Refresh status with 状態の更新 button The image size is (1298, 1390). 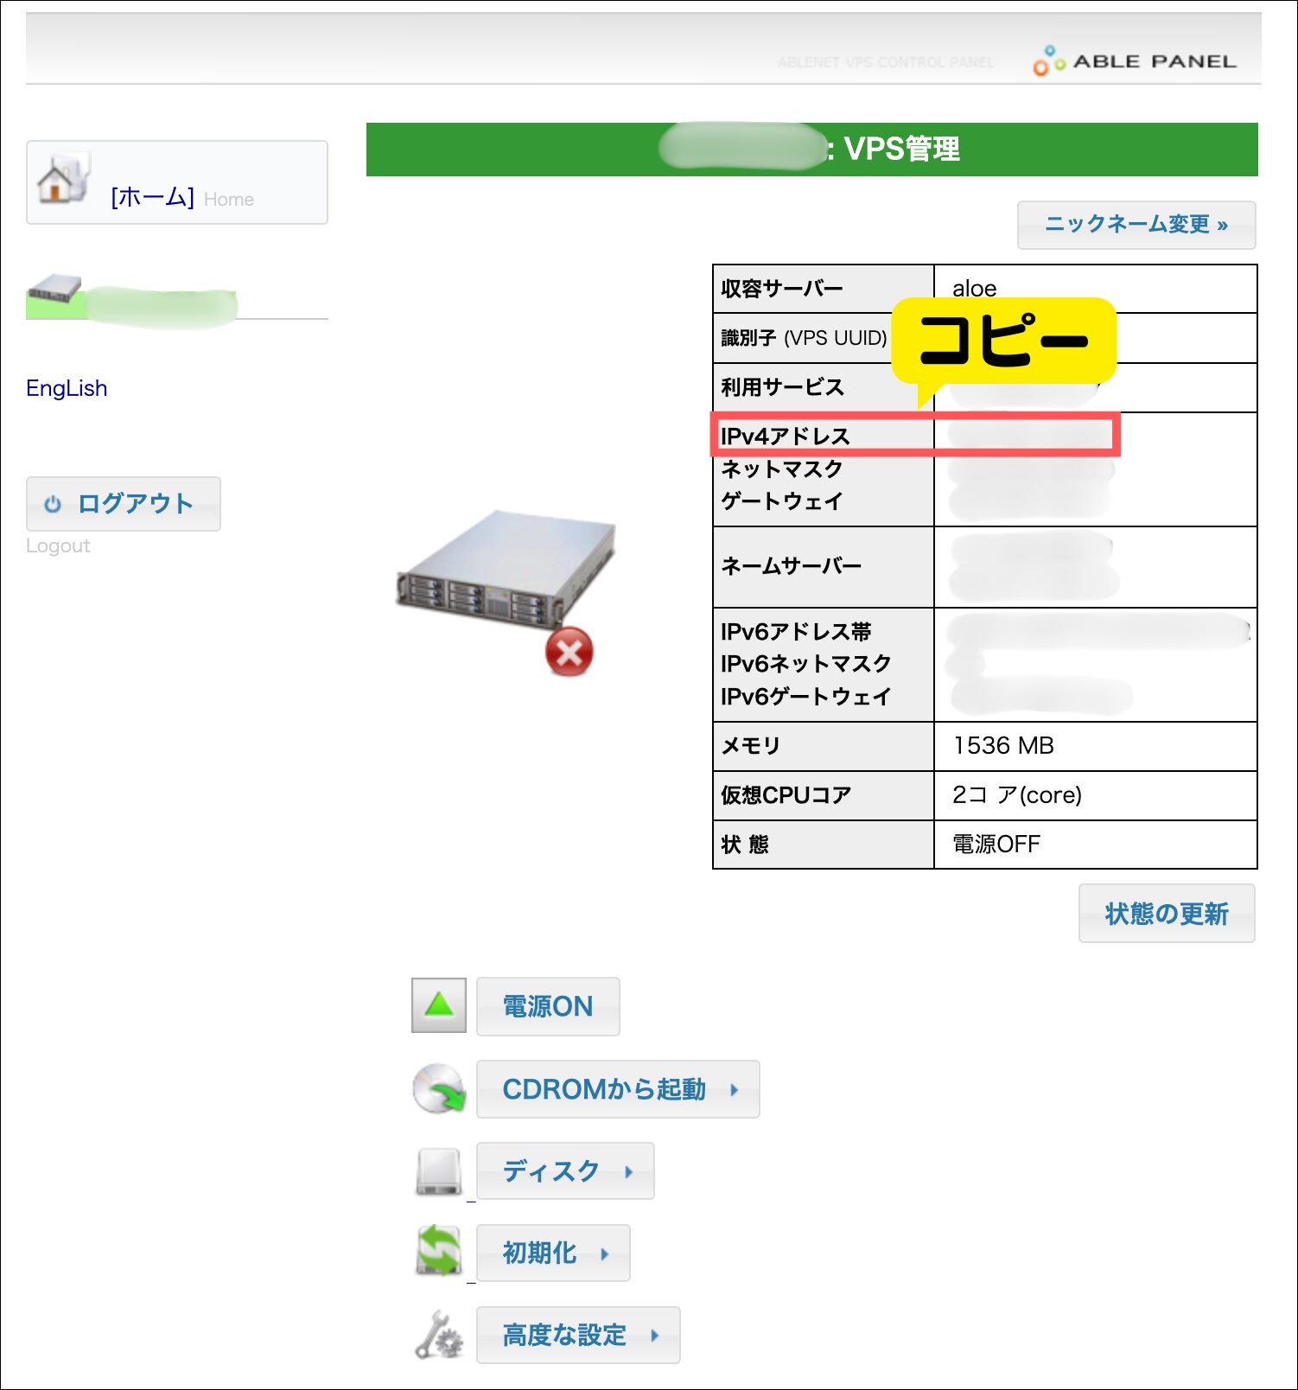point(1167,913)
